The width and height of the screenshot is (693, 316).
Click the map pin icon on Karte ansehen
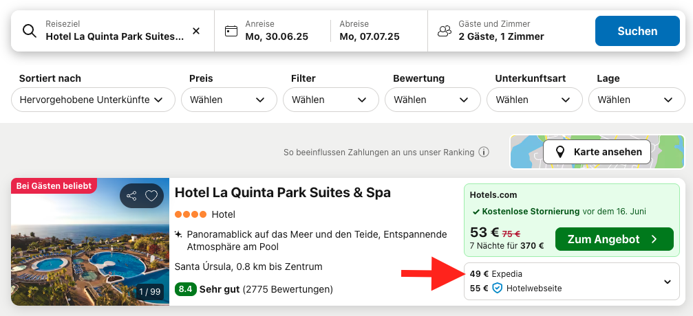tap(560, 153)
